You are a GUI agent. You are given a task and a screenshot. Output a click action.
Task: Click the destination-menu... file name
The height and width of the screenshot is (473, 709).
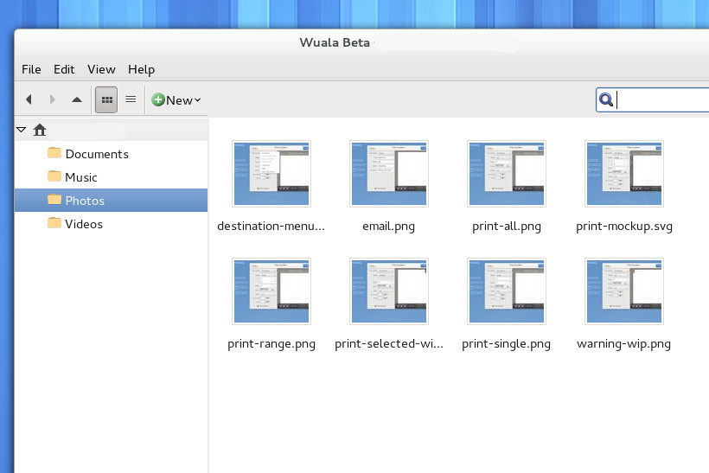(271, 226)
